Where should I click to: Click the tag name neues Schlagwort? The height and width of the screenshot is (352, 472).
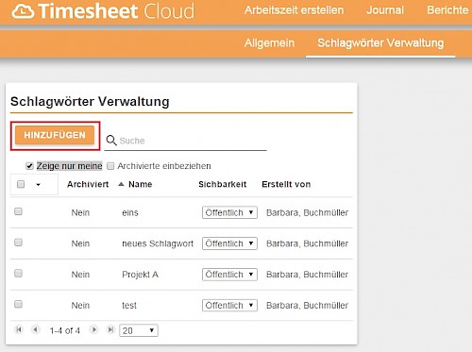coord(158,243)
